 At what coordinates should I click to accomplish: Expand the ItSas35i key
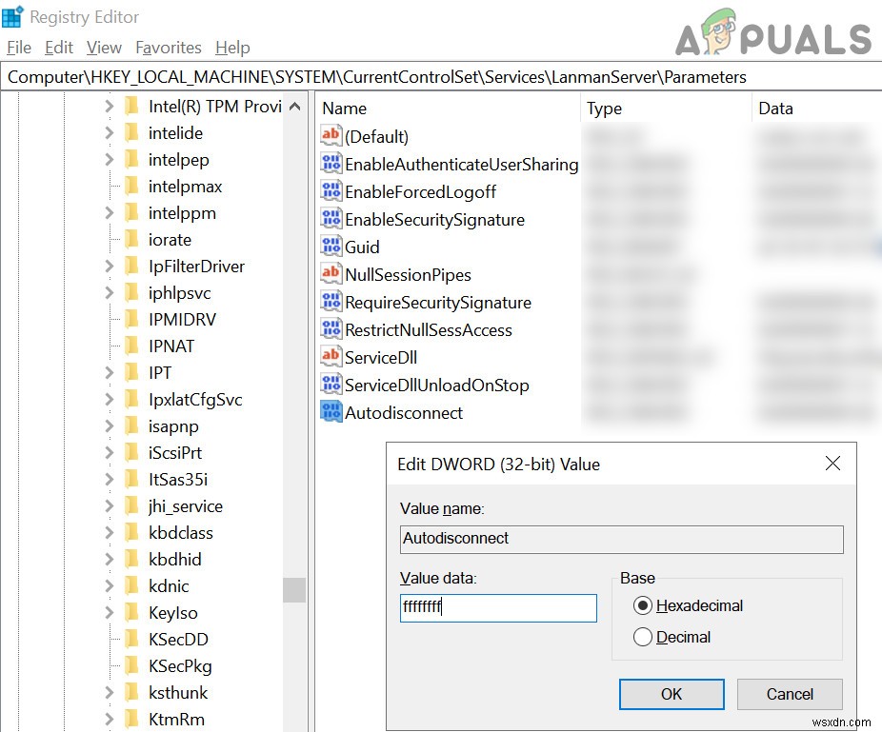click(110, 479)
